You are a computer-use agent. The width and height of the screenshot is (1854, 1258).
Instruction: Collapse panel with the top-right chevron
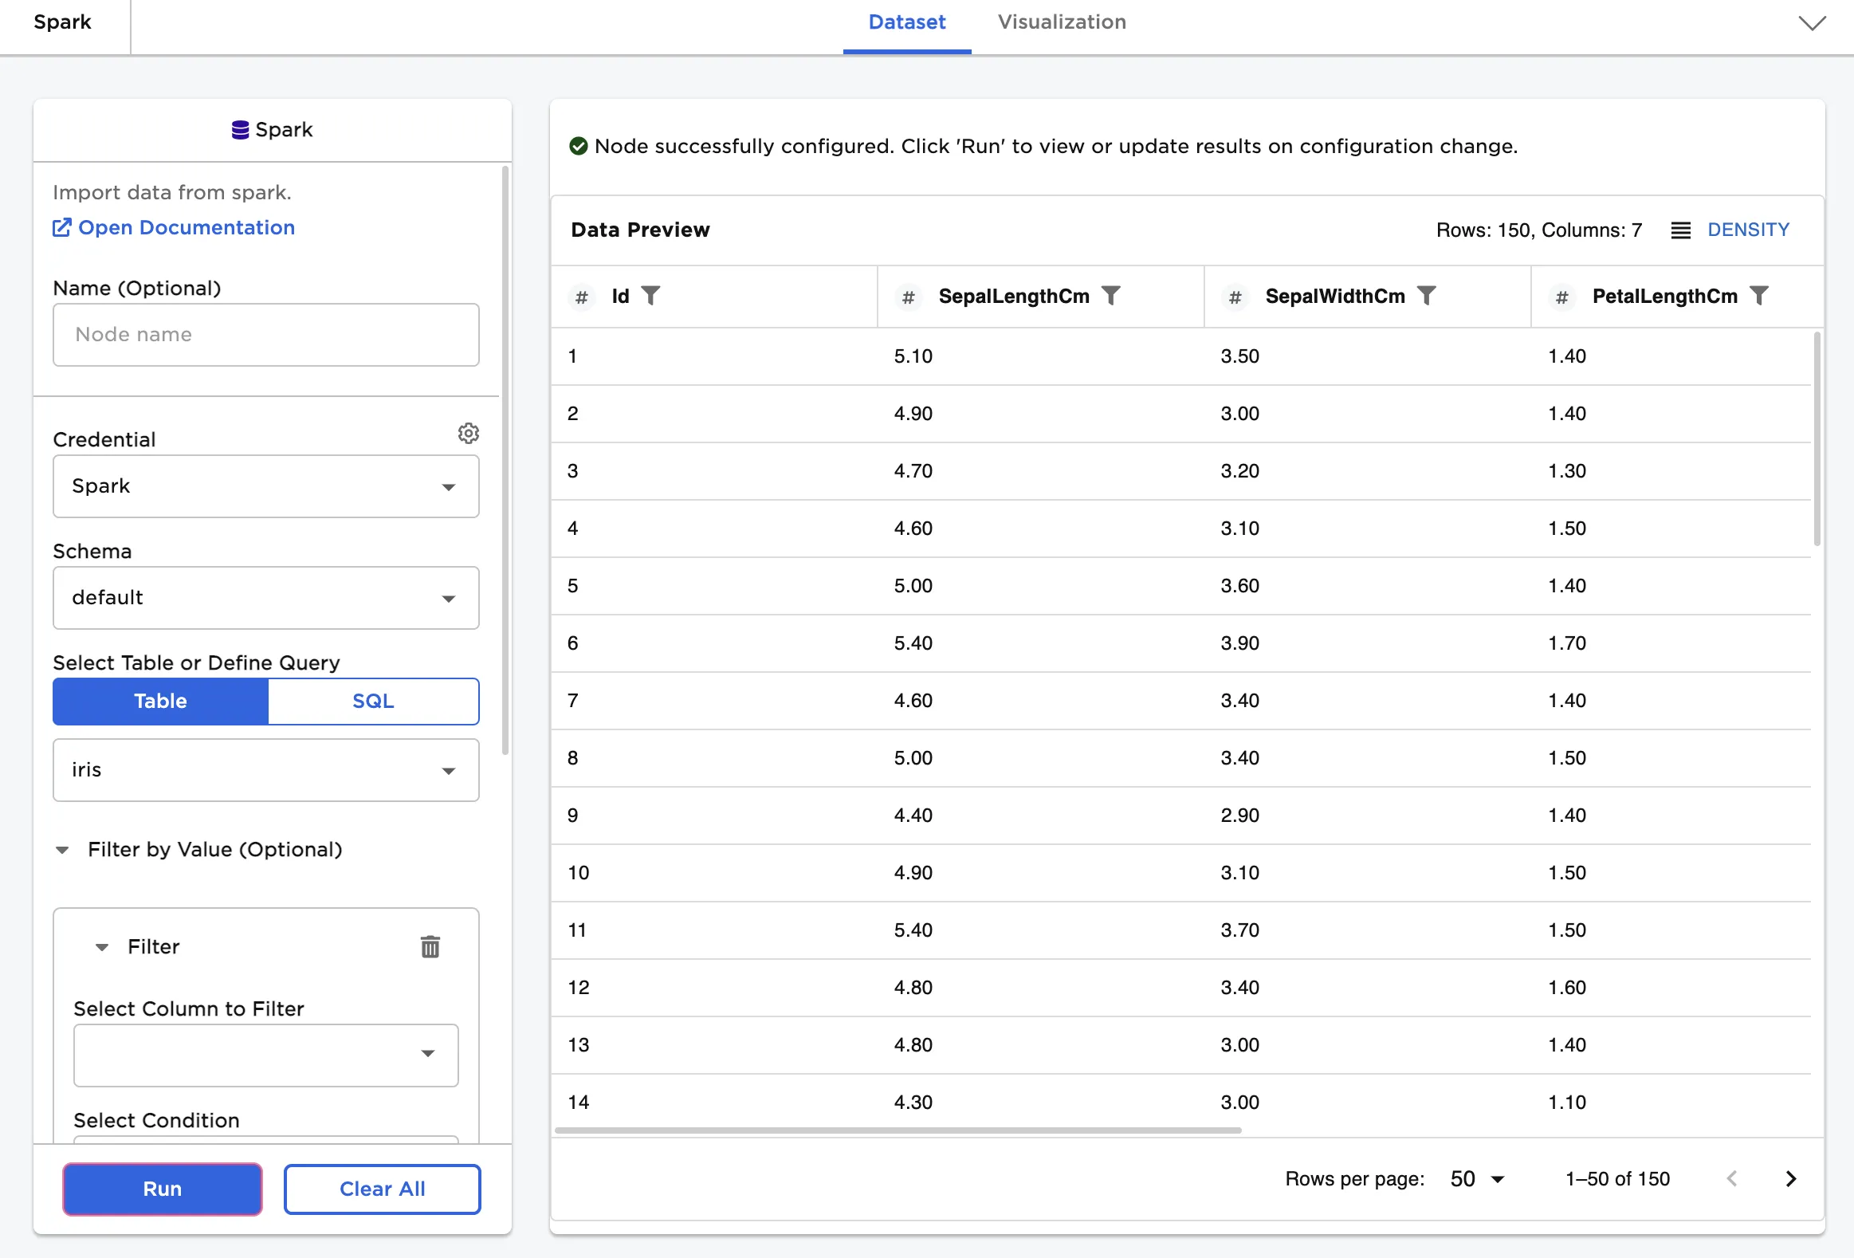(1812, 23)
